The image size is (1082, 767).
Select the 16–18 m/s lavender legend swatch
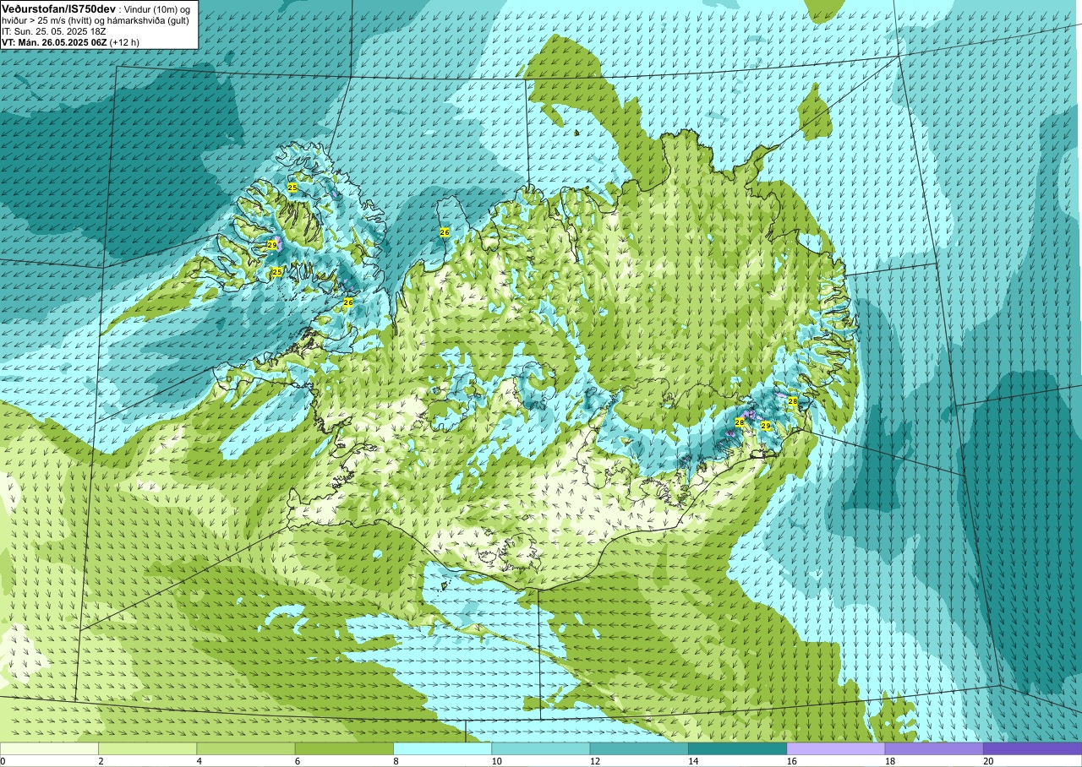(836, 748)
